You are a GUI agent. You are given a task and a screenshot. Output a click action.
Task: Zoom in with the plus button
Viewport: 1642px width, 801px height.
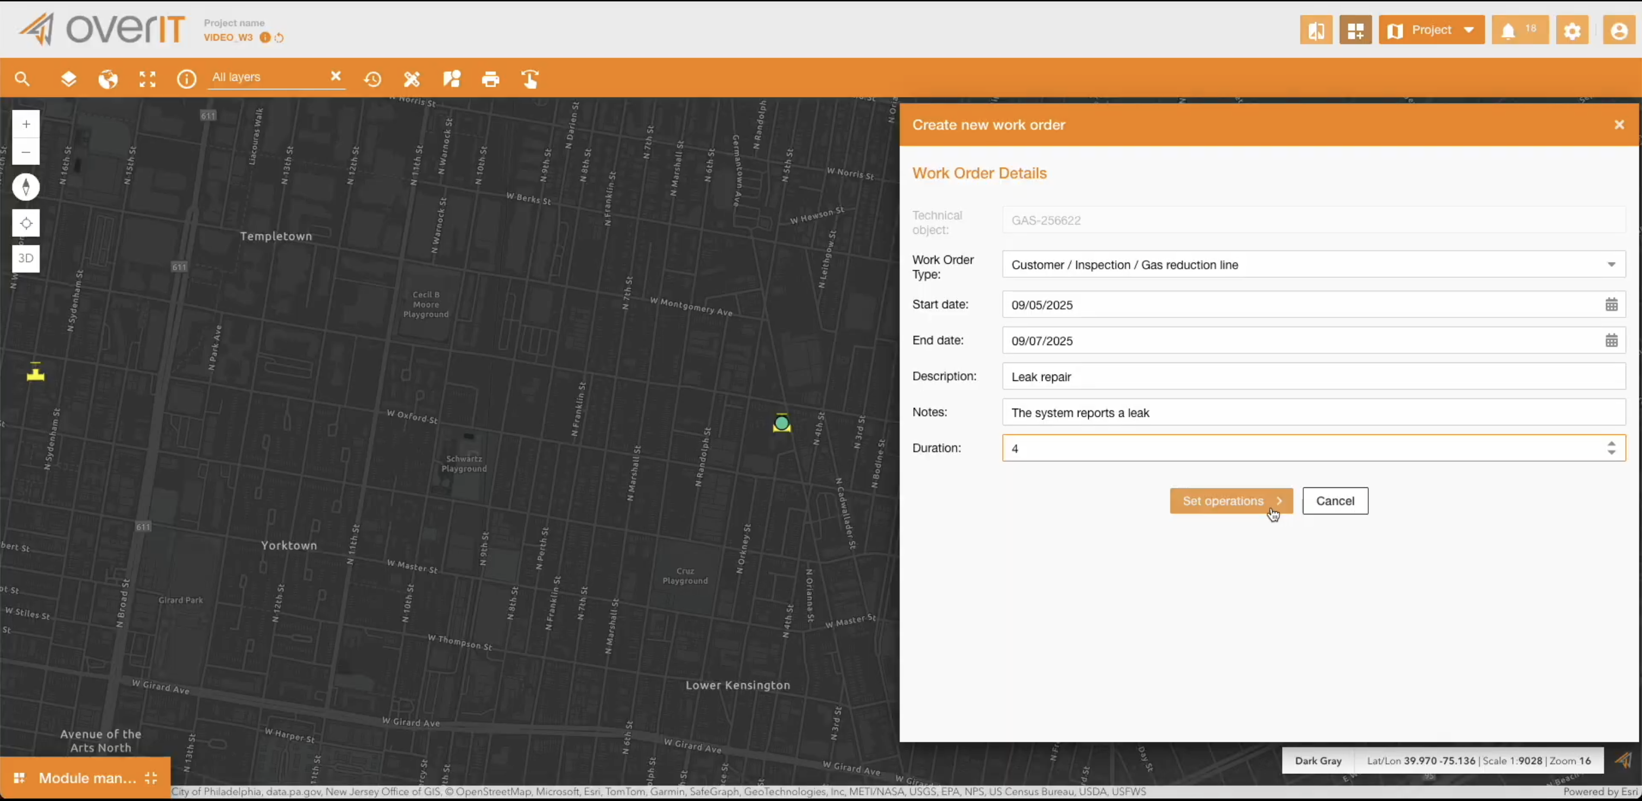[26, 124]
